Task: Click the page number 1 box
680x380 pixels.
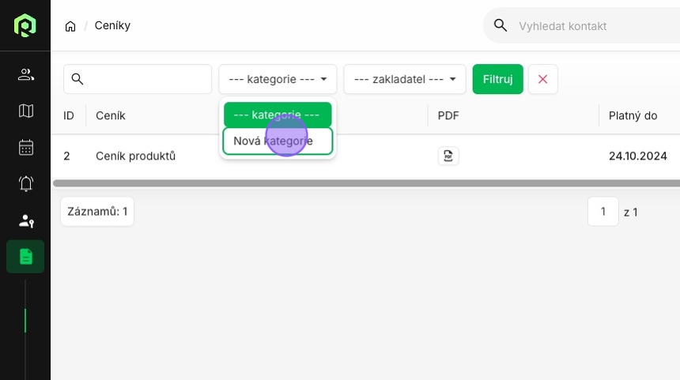Action: (x=603, y=212)
